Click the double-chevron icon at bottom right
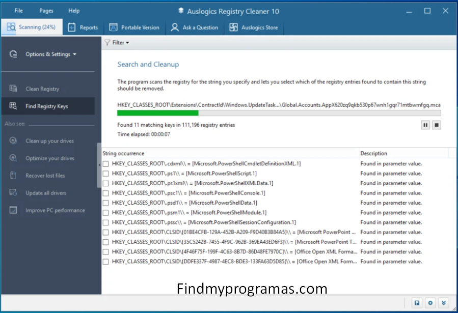This screenshot has width=458, height=313. (x=444, y=303)
